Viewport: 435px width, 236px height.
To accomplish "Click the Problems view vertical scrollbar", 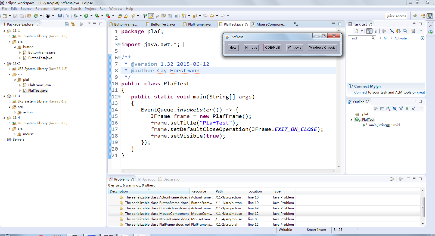I will point(422,207).
